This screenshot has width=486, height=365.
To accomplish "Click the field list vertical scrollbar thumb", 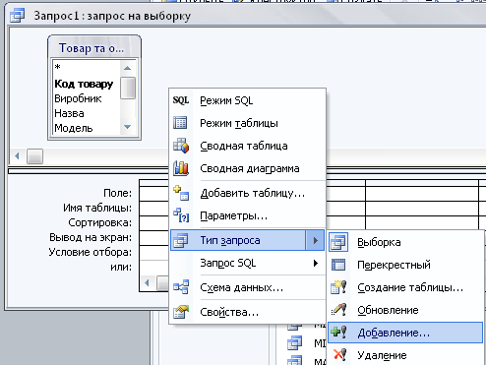I will pyautogui.click(x=128, y=88).
